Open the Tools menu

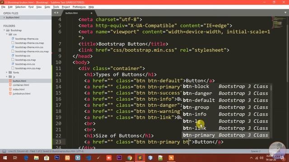pos(56,7)
